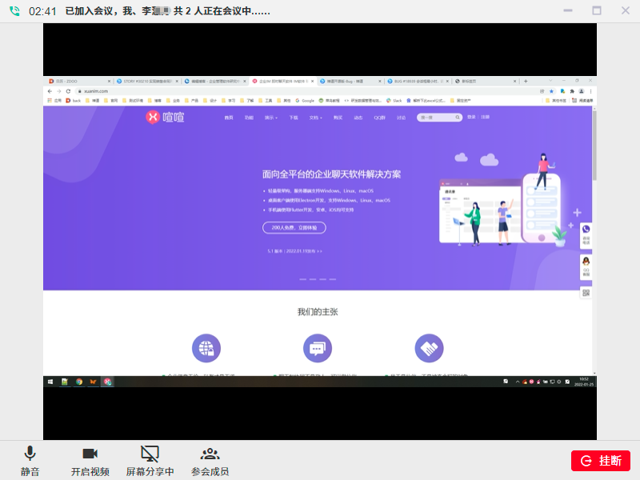
Task: Open a new browser tab with plus icon
Action: pos(526,82)
